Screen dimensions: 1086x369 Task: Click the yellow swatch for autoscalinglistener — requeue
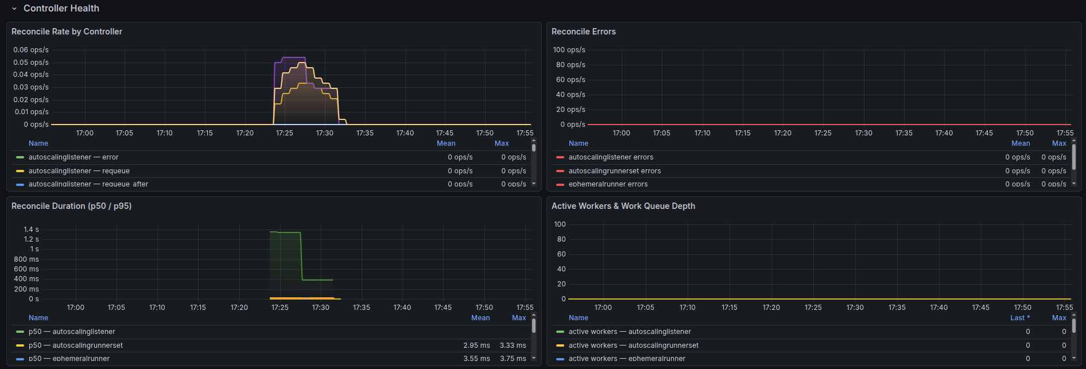click(x=20, y=171)
